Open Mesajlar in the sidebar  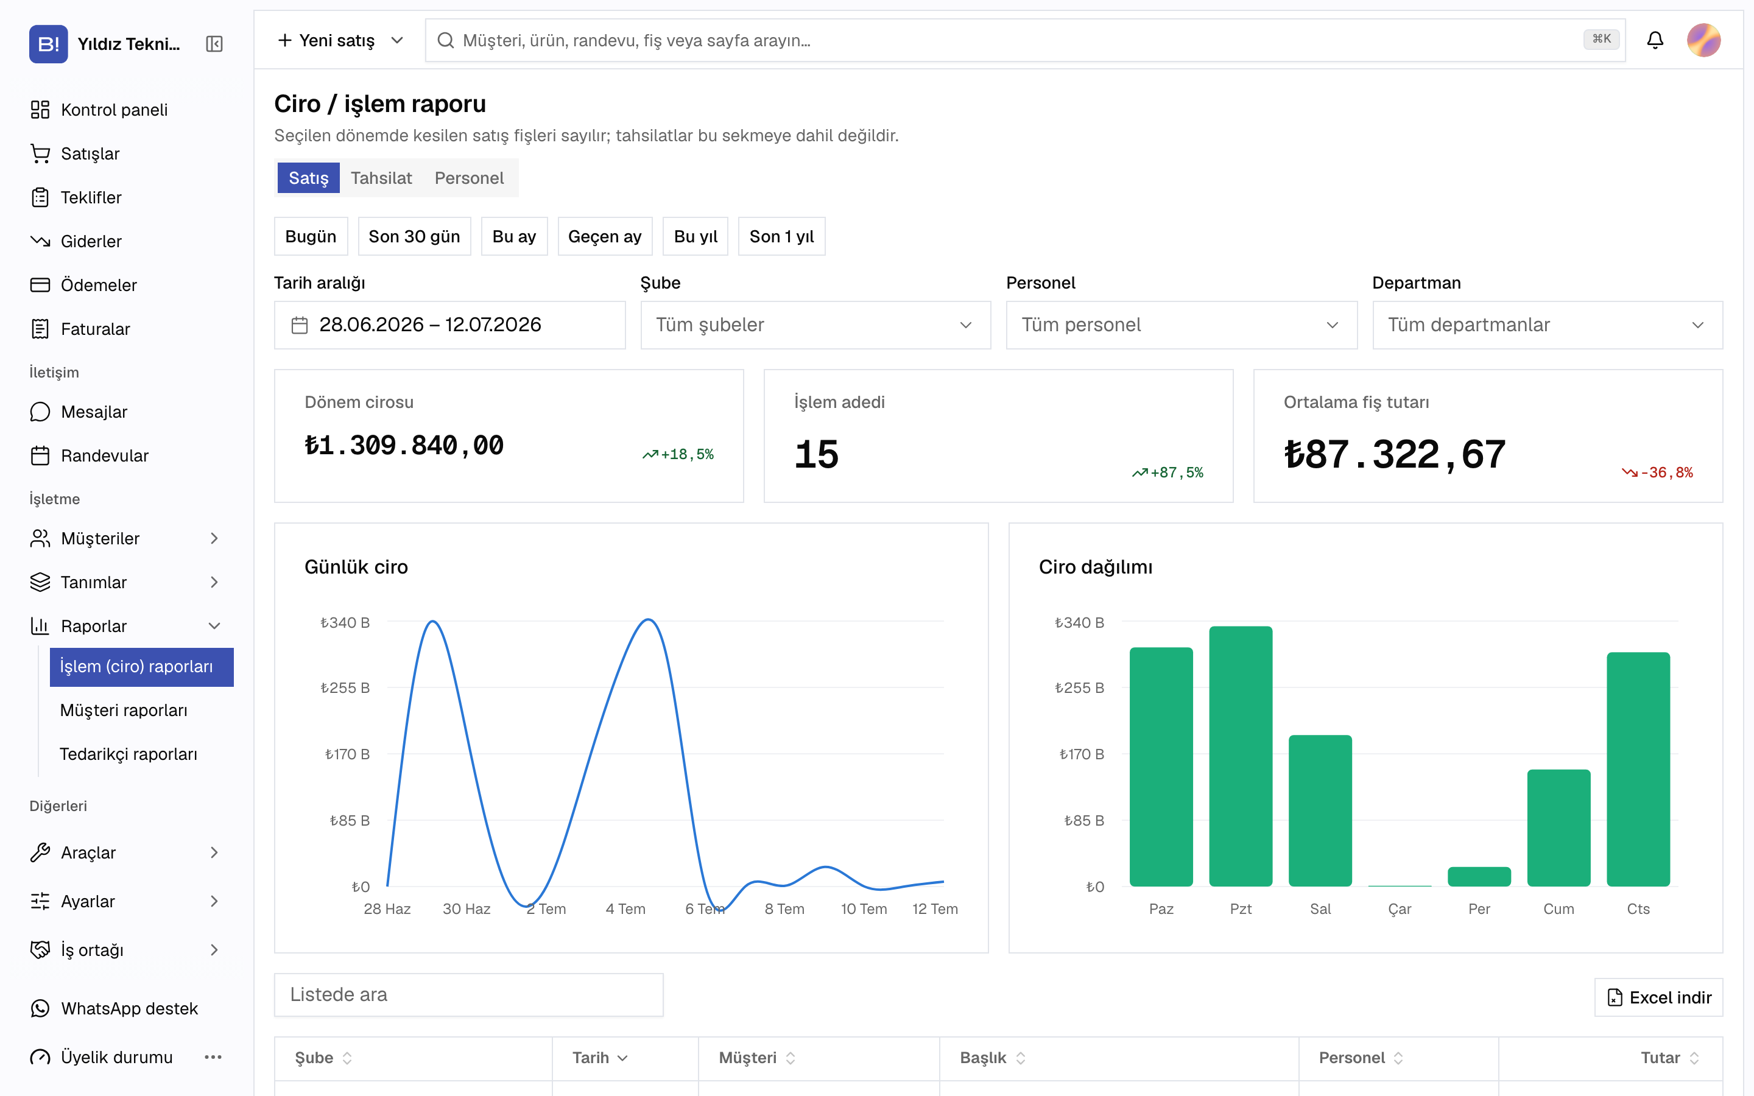(79, 412)
